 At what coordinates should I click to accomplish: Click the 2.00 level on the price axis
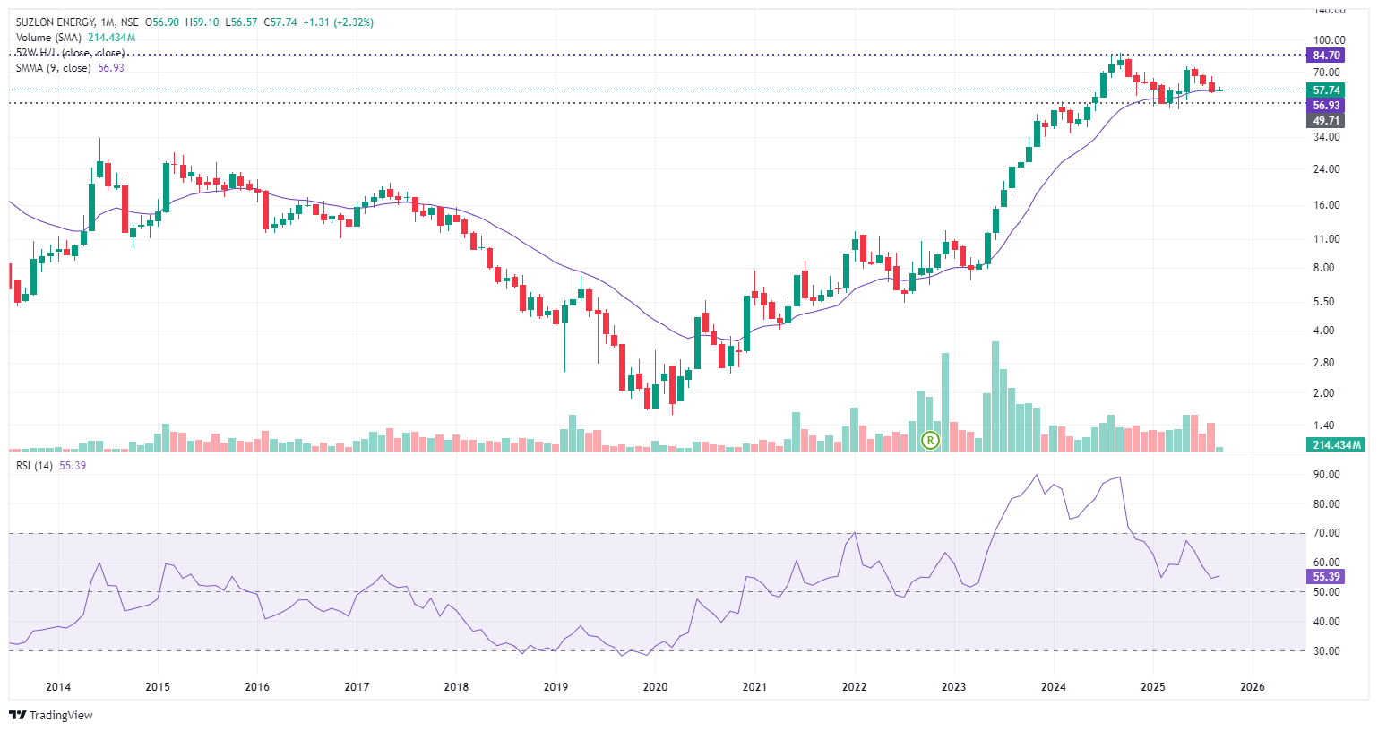coord(1324,393)
